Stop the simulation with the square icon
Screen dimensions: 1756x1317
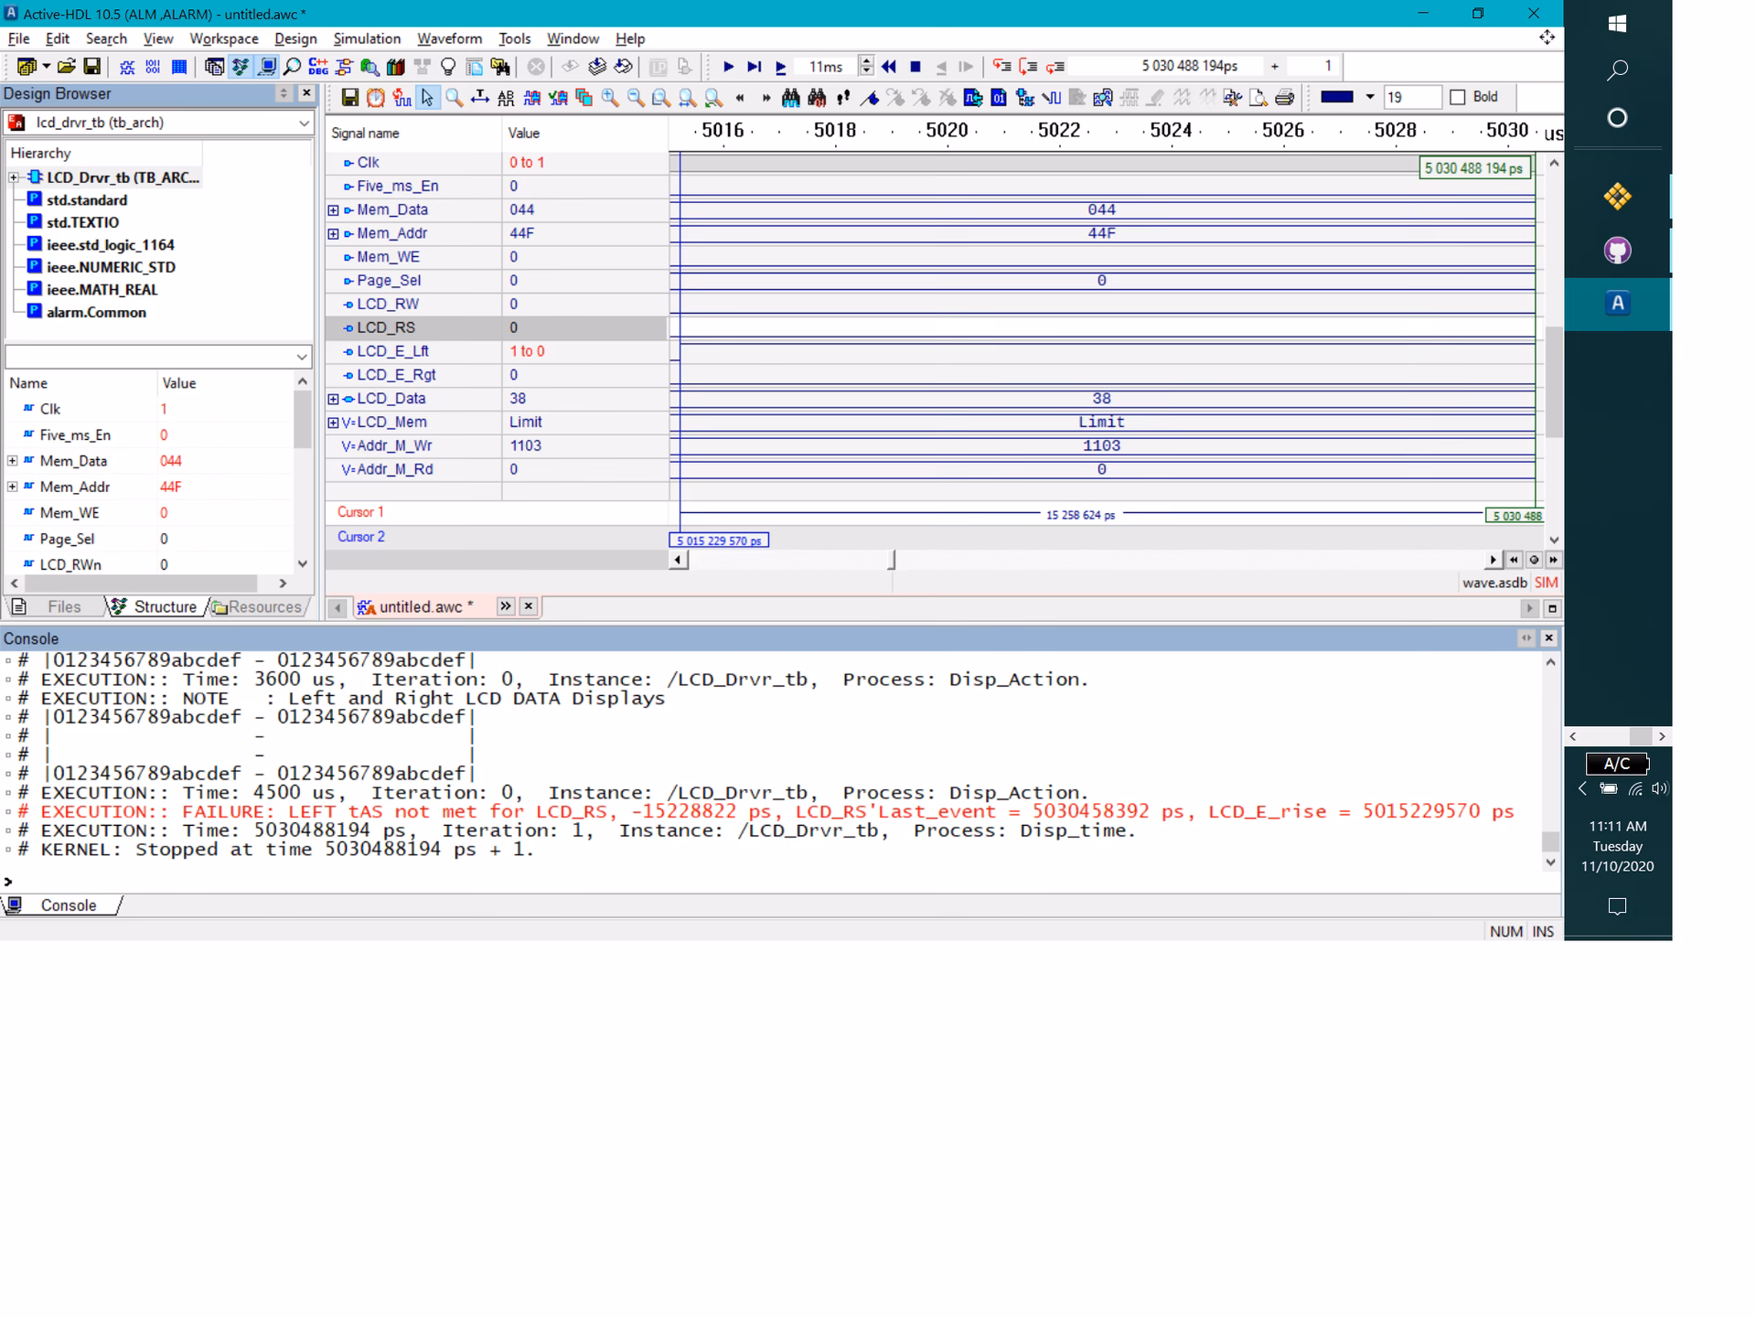[x=915, y=67]
